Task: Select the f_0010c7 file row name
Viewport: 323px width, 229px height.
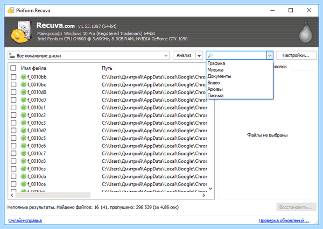Action: 37,154
